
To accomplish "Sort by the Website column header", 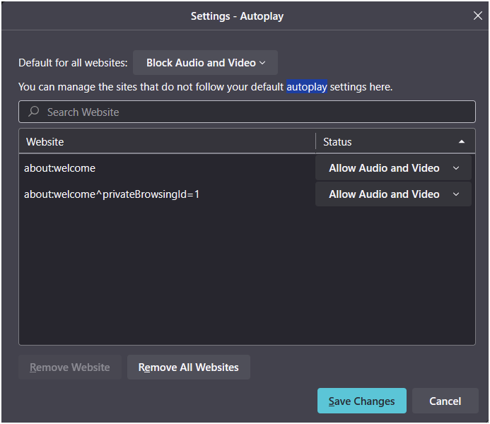I will point(167,142).
